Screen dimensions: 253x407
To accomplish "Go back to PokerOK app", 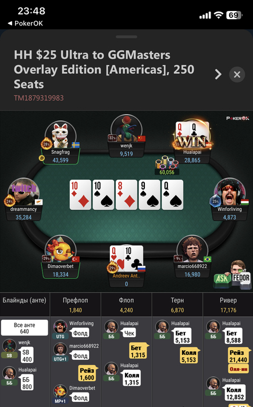I will click(x=26, y=23).
